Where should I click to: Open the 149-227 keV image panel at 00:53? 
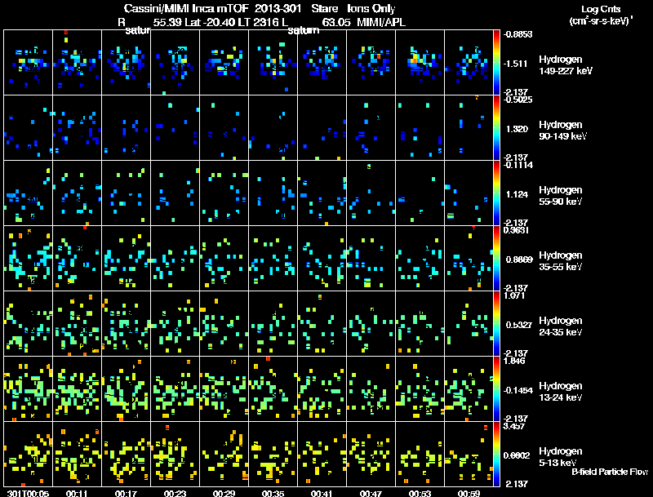pos(420,63)
